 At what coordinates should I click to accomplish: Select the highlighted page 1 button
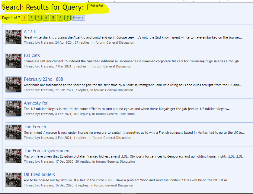[24, 18]
